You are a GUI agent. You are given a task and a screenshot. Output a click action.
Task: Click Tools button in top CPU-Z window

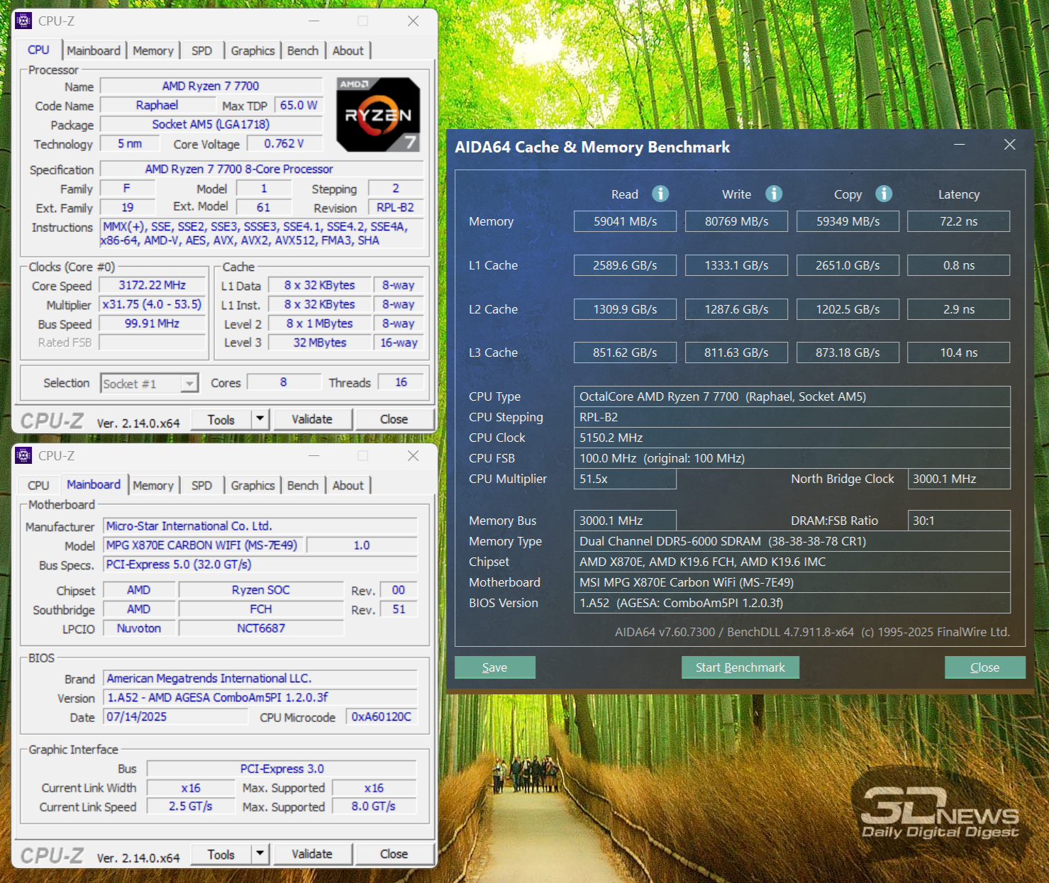pos(221,419)
